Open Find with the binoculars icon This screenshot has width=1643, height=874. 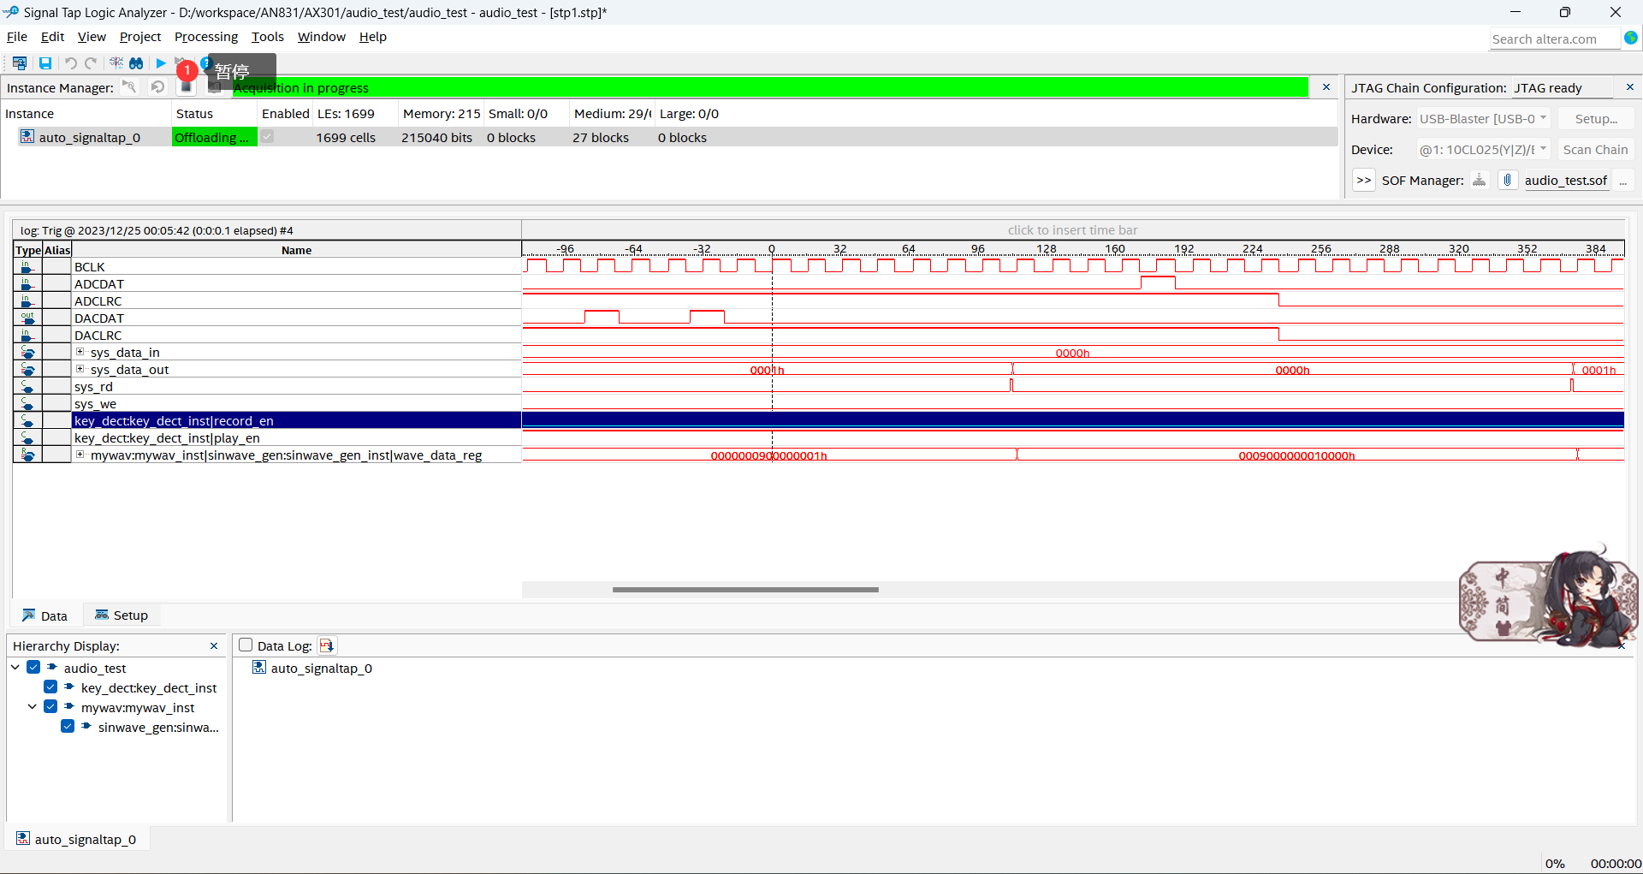pyautogui.click(x=136, y=63)
